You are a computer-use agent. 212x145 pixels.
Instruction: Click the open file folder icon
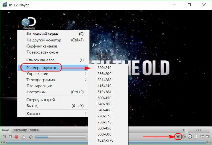pos(23,137)
